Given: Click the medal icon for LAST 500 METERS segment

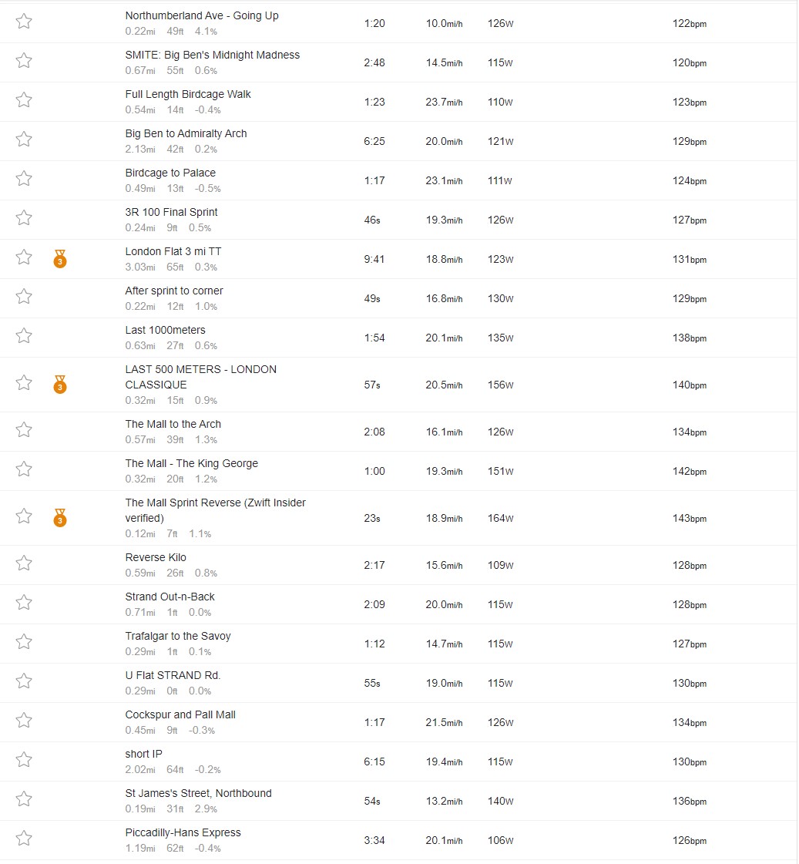Looking at the screenshot, I should (x=60, y=385).
